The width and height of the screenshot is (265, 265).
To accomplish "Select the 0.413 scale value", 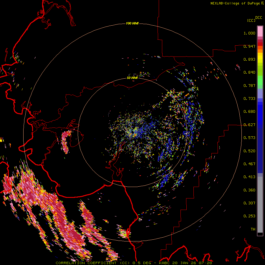I will pyautogui.click(x=249, y=177).
